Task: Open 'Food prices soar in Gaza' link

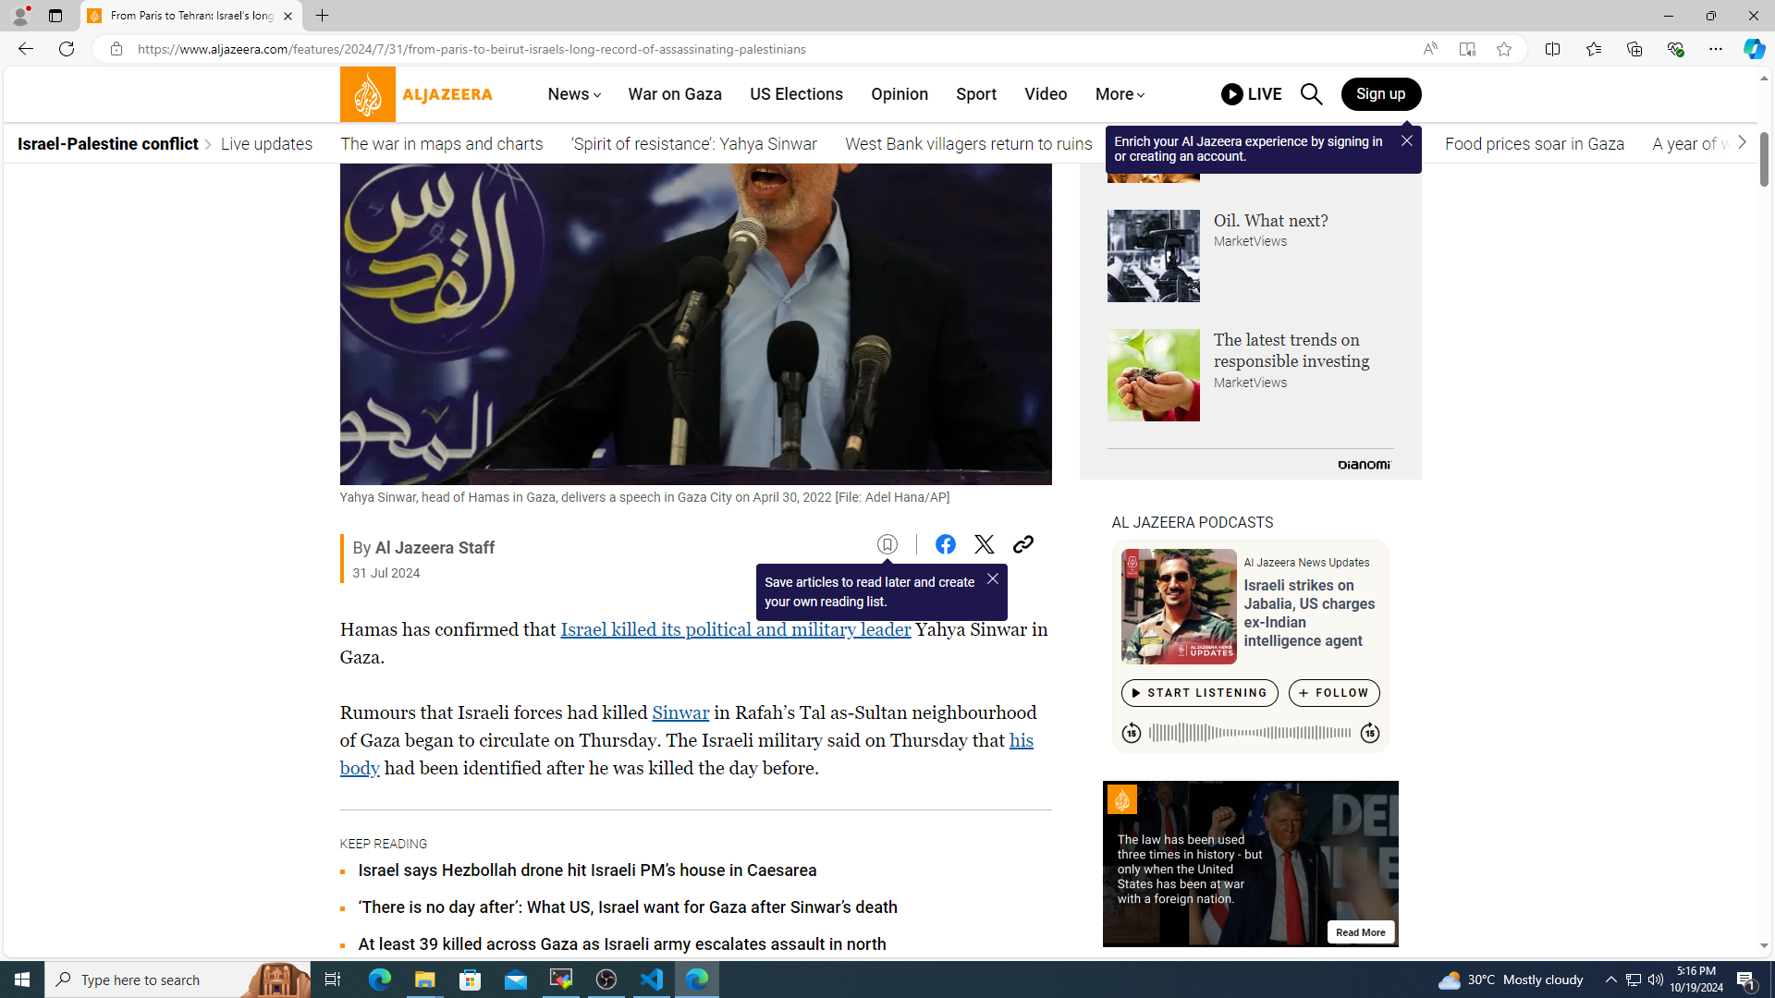Action: point(1534,144)
